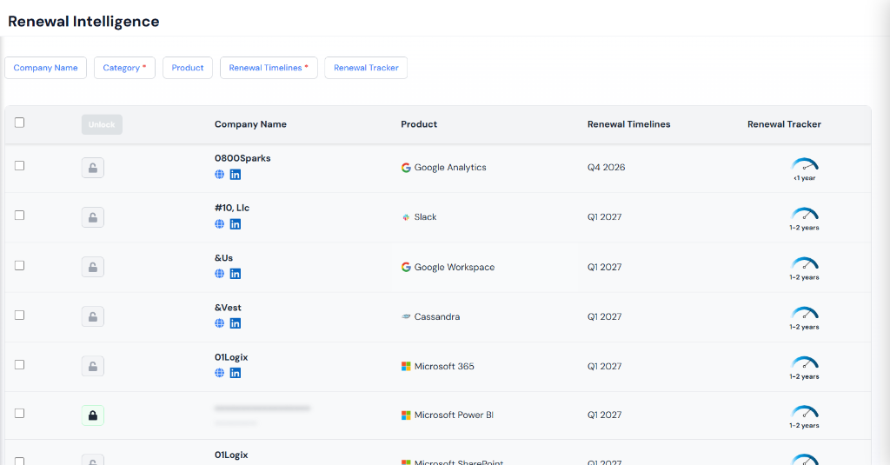This screenshot has height=465, width=890.
Task: Click the Cassandra product name
Action: click(437, 317)
